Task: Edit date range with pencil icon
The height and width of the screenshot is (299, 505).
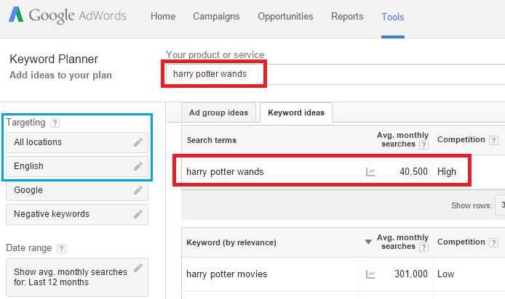Action: 138,268
